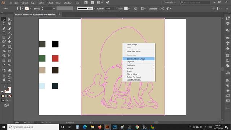Select the Mesh tool

(x=4, y=61)
